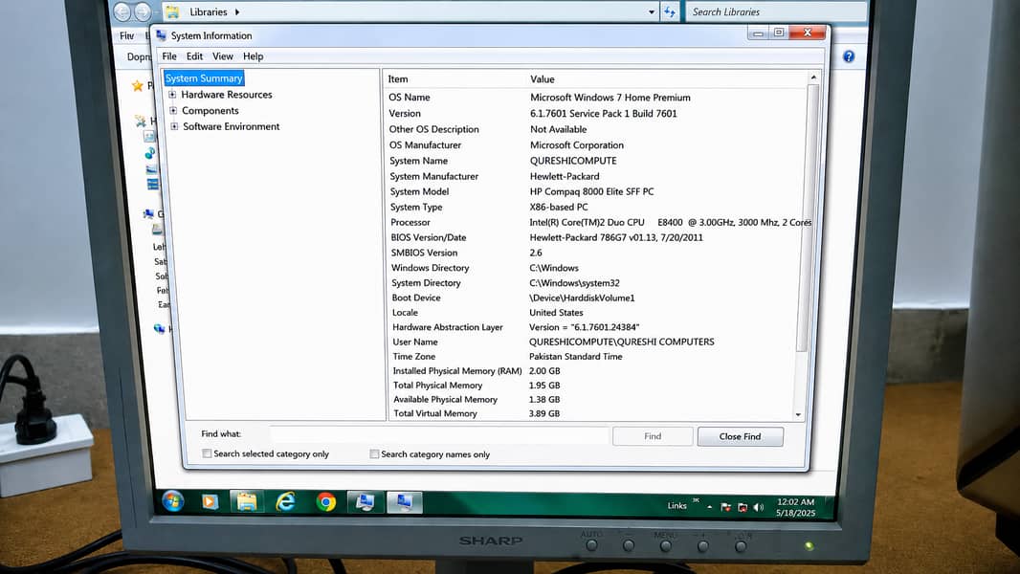Image resolution: width=1020 pixels, height=574 pixels.
Task: Expand Software Environment node
Action: [x=174, y=127]
